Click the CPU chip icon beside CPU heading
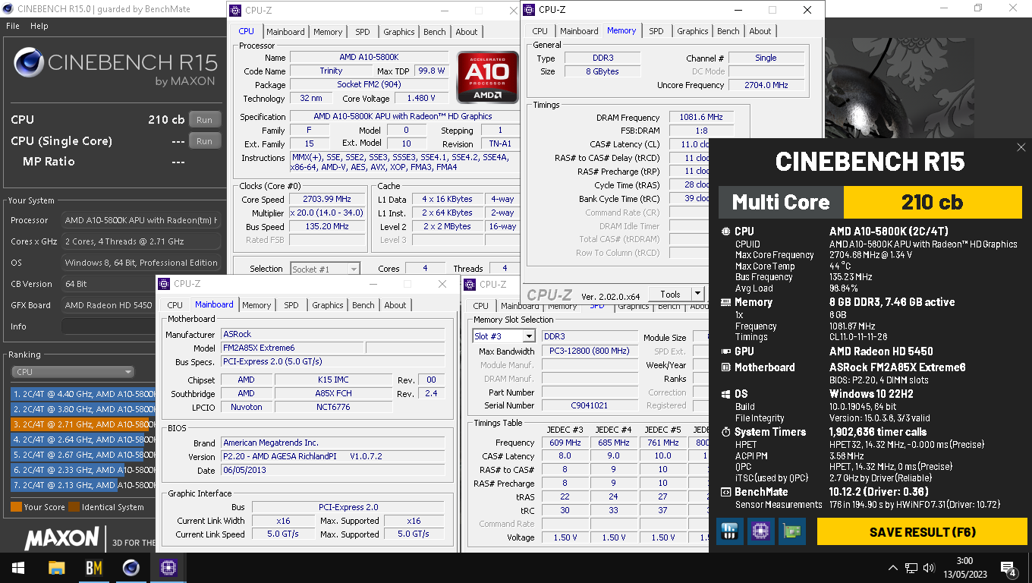Viewport: 1032px width, 583px height. [x=725, y=232]
